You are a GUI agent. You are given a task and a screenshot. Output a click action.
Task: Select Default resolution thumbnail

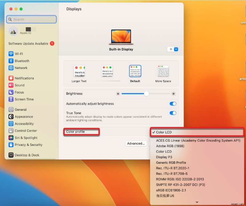coord(135,71)
